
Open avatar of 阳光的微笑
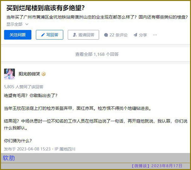click(9, 74)
